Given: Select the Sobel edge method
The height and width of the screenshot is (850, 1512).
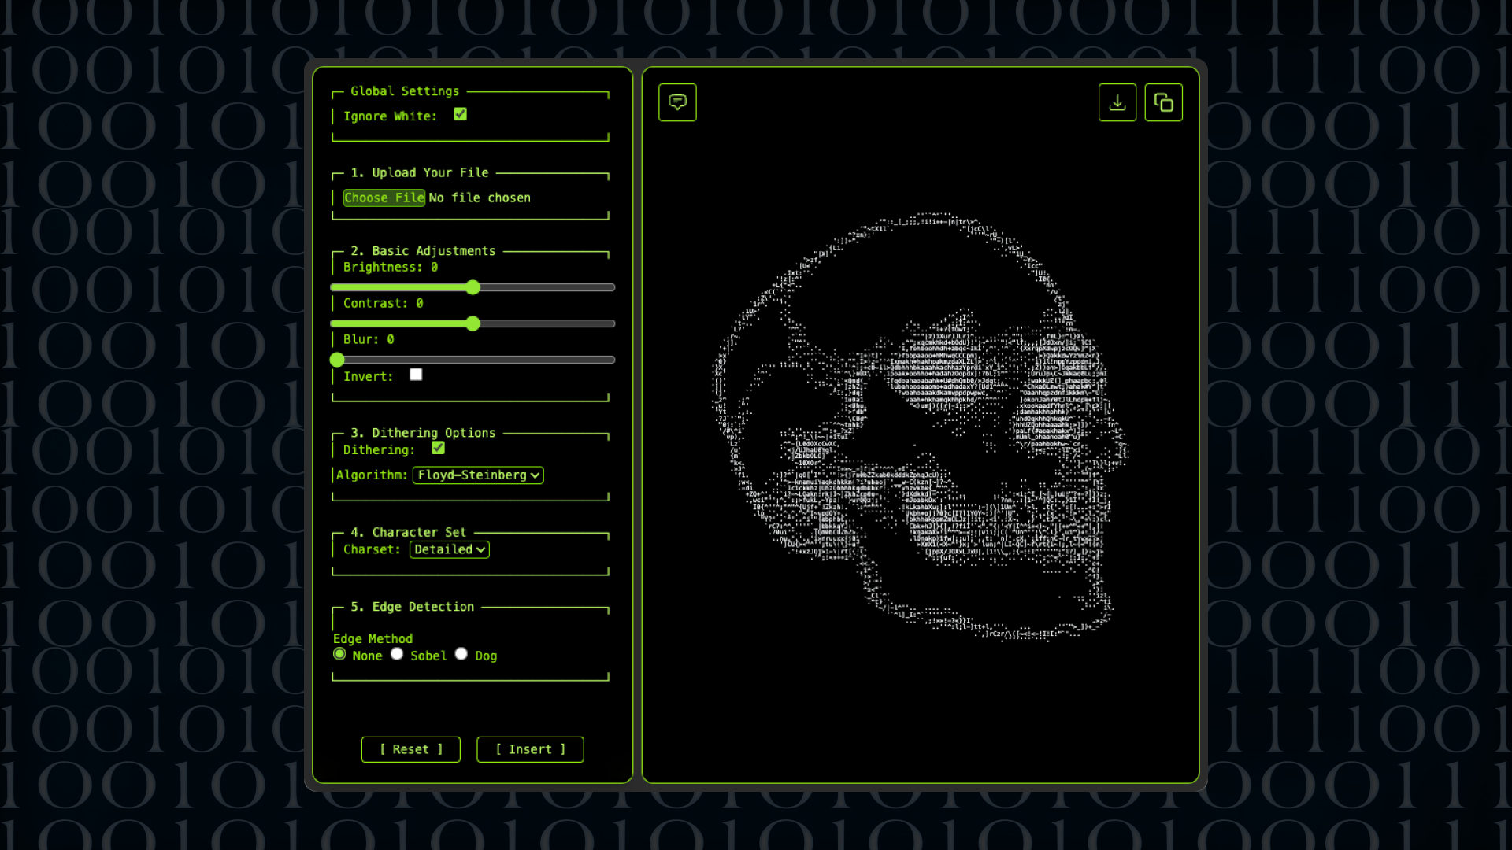Looking at the screenshot, I should pyautogui.click(x=397, y=654).
